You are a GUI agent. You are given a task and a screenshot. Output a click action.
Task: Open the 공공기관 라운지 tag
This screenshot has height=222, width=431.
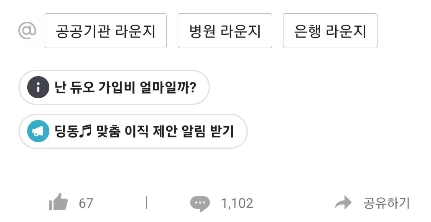click(x=105, y=31)
